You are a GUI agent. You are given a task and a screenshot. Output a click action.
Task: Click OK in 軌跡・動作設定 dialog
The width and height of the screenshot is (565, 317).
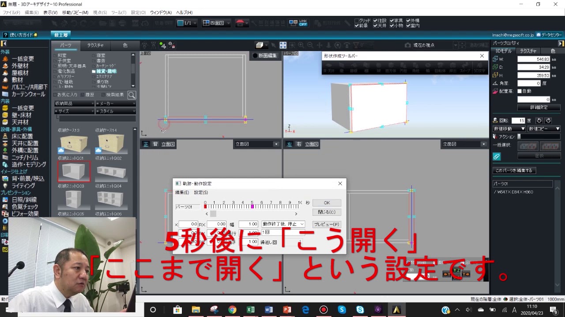[327, 203]
